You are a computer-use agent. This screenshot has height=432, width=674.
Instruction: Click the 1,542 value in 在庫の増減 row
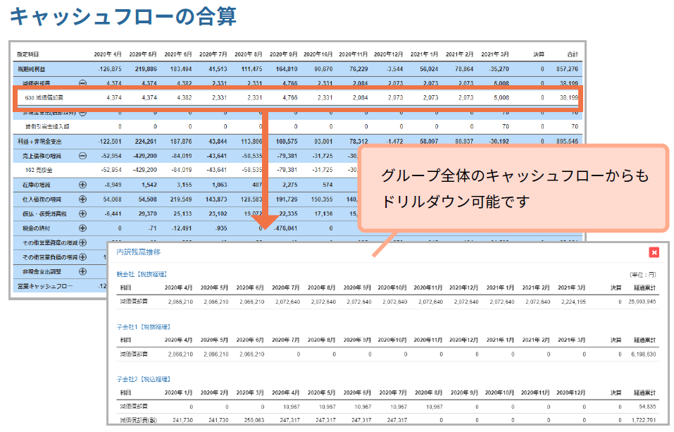149,185
